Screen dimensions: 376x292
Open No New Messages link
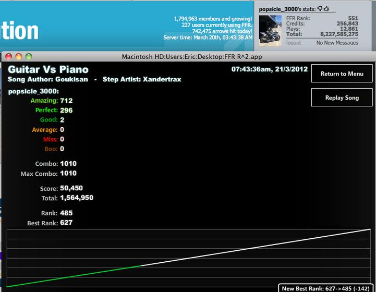tap(337, 43)
